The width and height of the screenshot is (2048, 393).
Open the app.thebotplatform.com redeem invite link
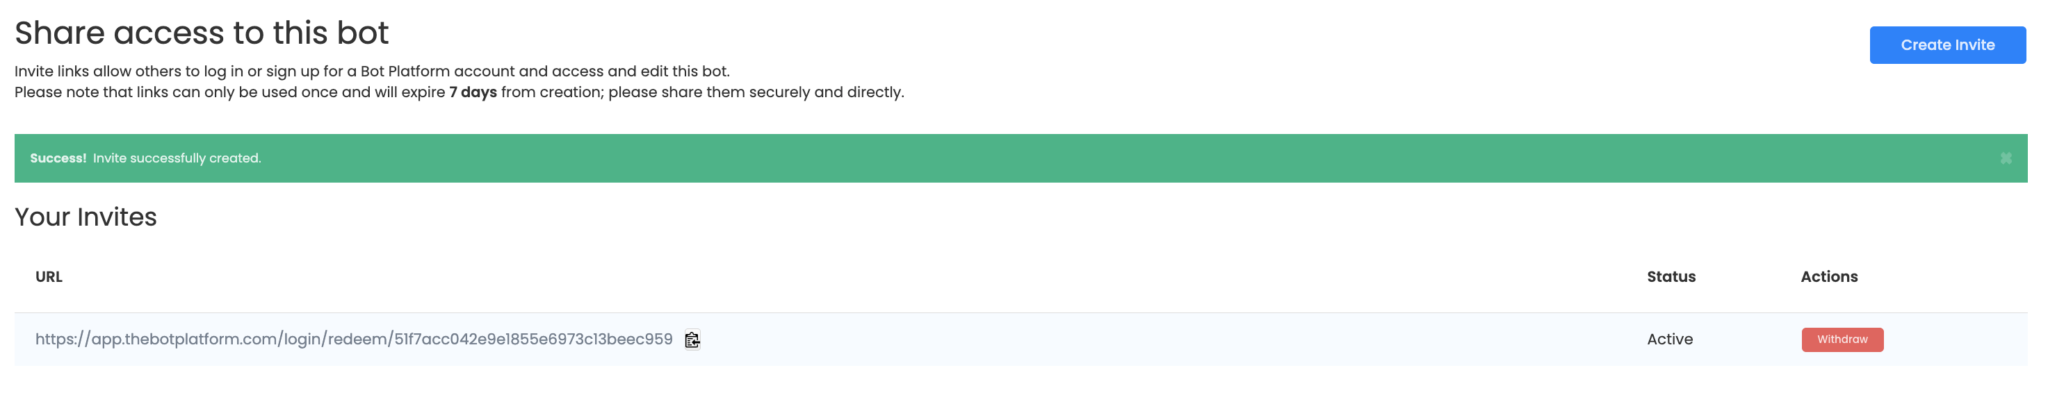(354, 340)
